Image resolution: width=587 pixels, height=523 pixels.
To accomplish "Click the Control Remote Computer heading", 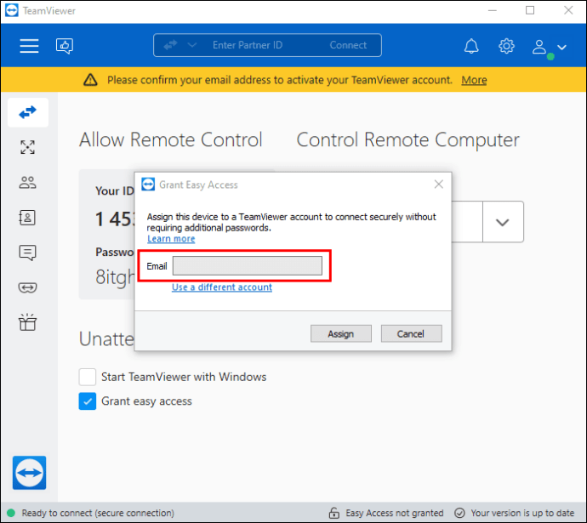I will click(x=408, y=140).
